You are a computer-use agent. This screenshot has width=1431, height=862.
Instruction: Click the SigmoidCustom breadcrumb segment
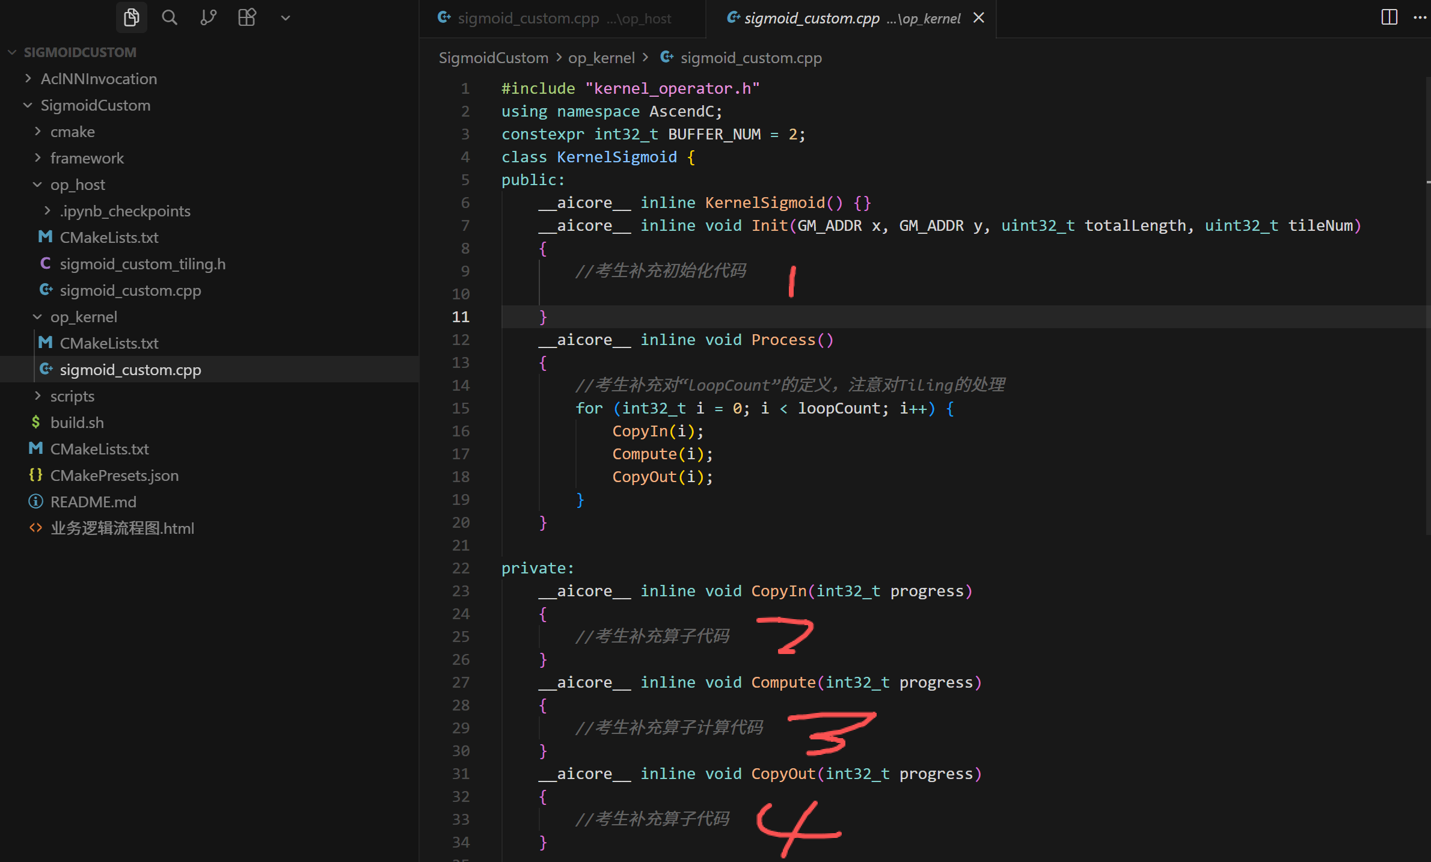pyautogui.click(x=493, y=58)
